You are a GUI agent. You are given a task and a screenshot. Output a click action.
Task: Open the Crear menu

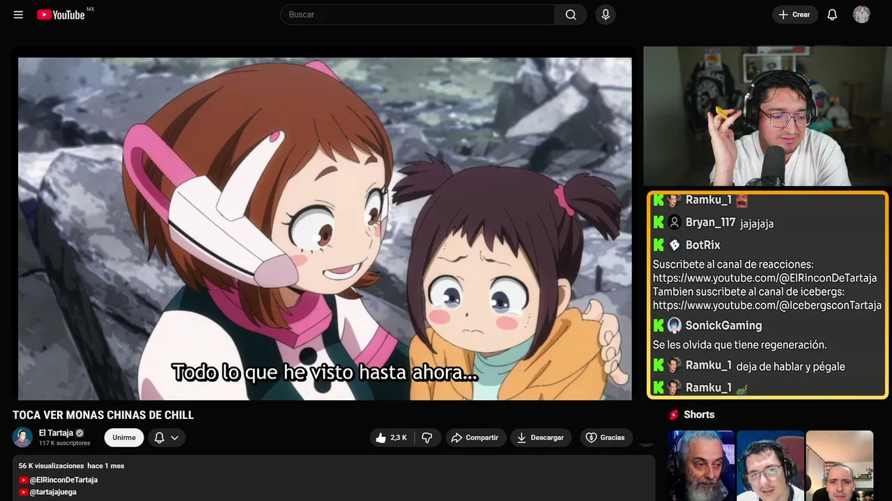pyautogui.click(x=794, y=15)
